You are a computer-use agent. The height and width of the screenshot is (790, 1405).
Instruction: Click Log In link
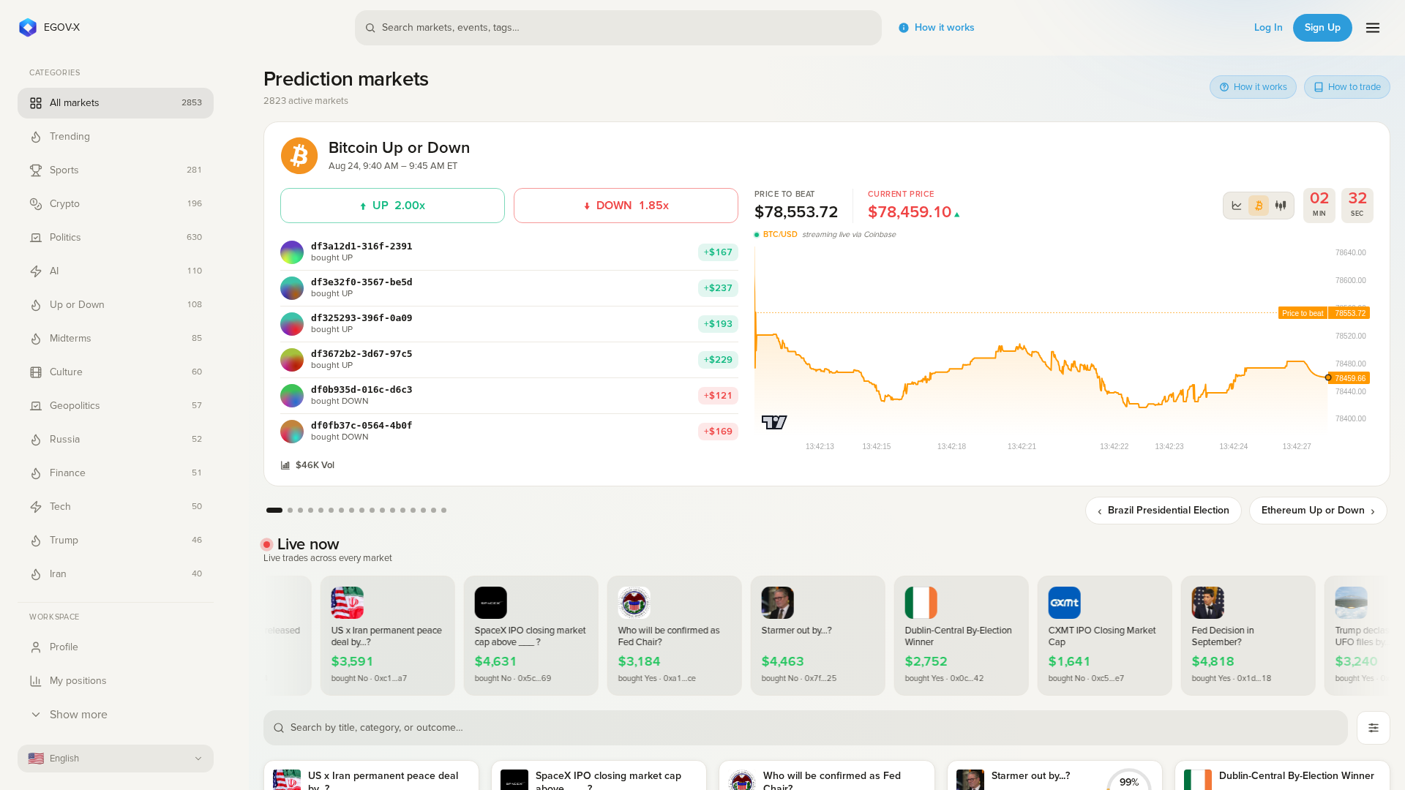[x=1268, y=28]
